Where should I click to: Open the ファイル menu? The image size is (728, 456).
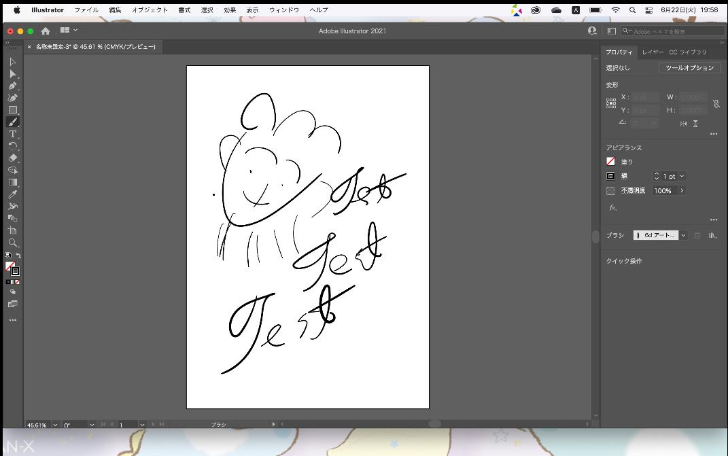click(x=86, y=10)
